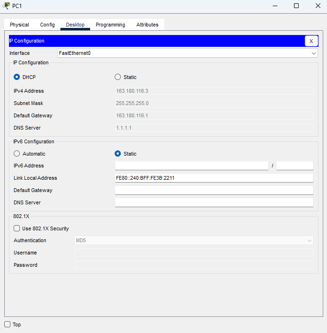Switch to the Physical tab
This screenshot has width=327, height=333.
pyautogui.click(x=19, y=25)
